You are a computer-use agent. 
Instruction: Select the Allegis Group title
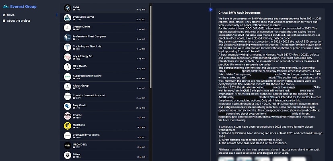[81, 85]
